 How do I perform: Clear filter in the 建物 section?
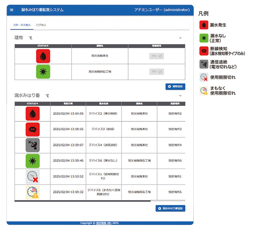(31, 38)
